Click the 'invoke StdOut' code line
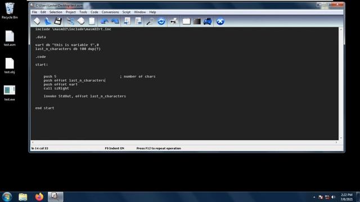The image size is (360, 202). (85, 96)
